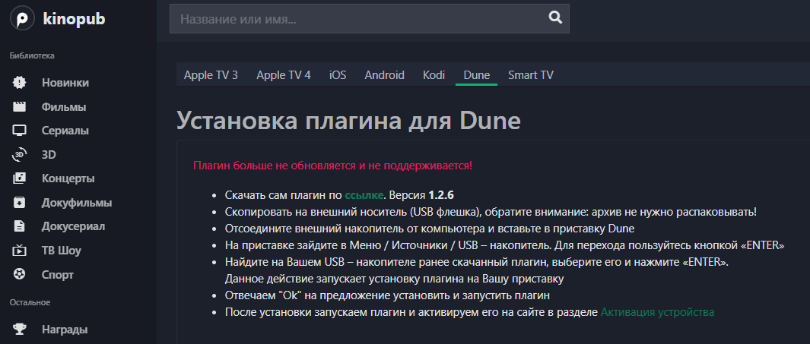The height and width of the screenshot is (344, 810).
Task: Open Активация устройства link
Action: pos(657,312)
